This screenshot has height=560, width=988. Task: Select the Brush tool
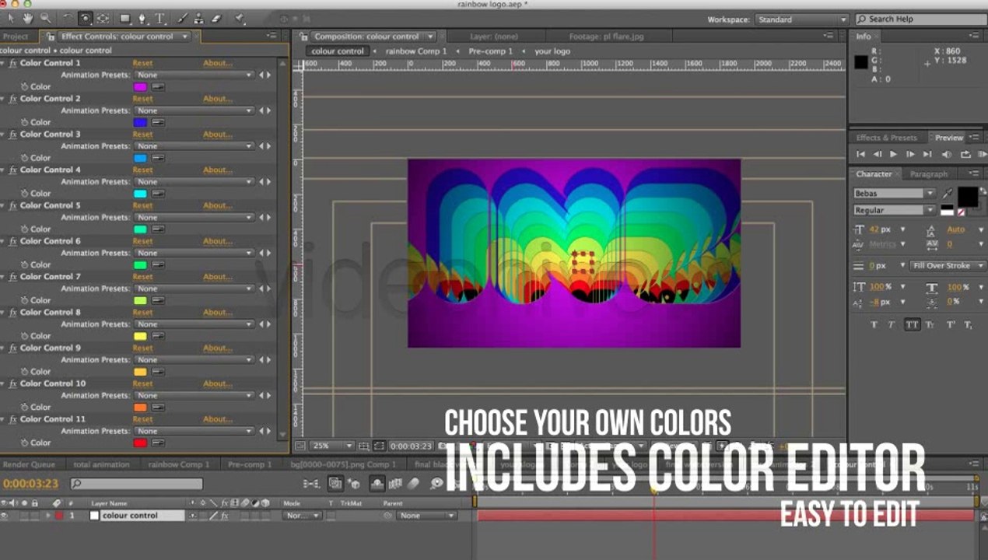pyautogui.click(x=182, y=18)
